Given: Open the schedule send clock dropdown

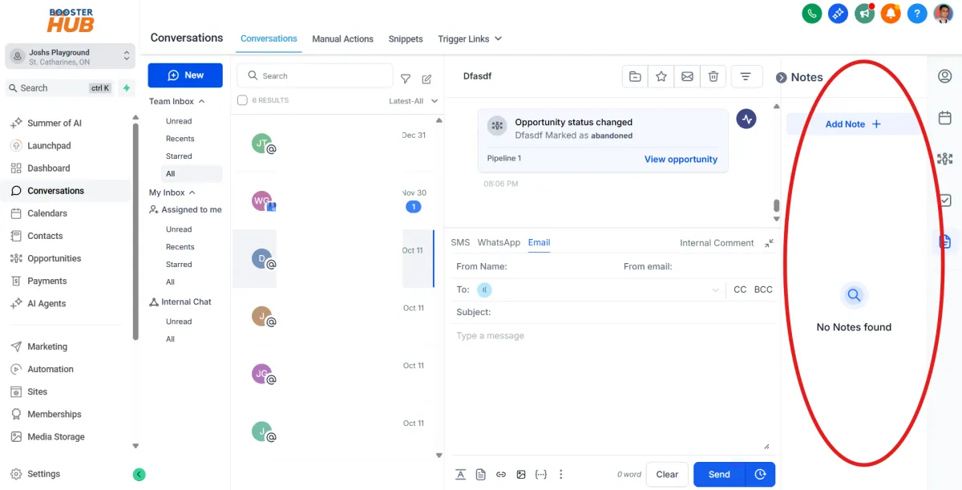Looking at the screenshot, I should click(x=760, y=474).
